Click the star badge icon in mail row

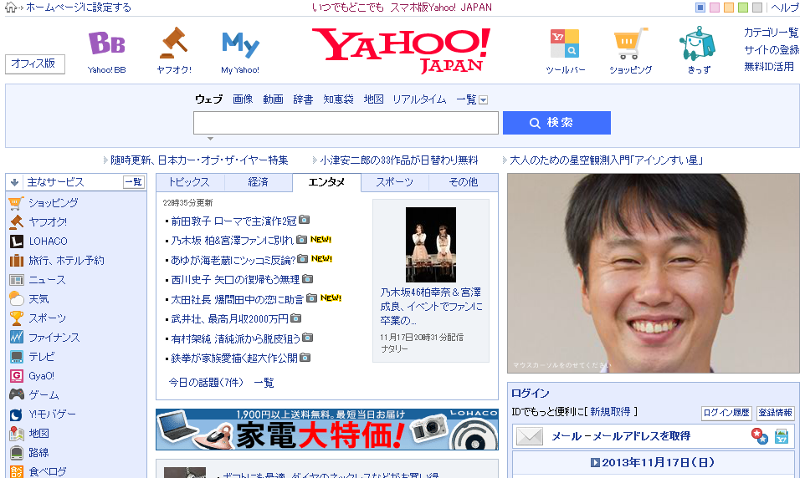point(760,435)
